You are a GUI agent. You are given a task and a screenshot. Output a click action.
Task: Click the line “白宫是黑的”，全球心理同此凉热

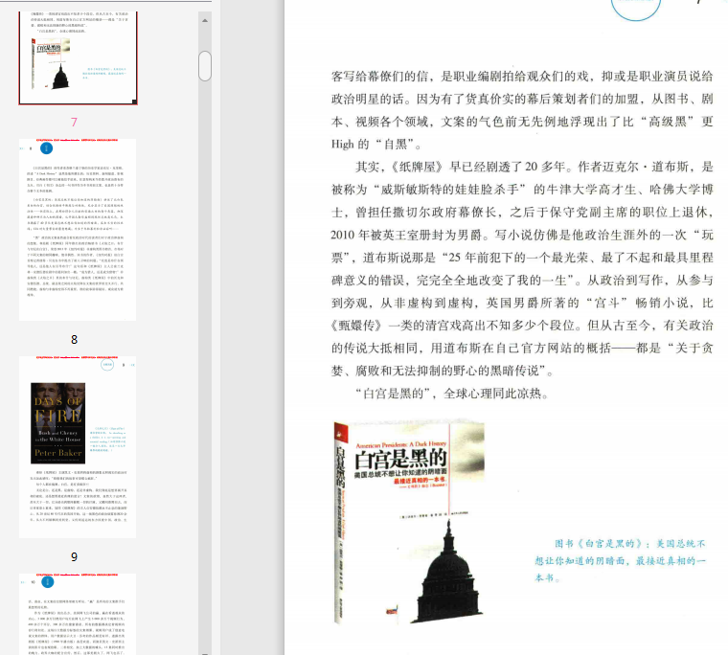pyautogui.click(x=452, y=394)
